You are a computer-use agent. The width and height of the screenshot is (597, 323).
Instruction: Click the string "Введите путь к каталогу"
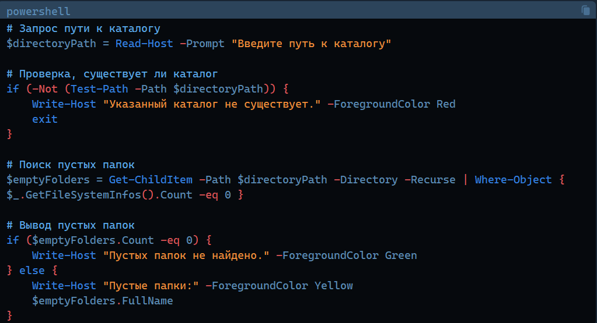coord(312,44)
